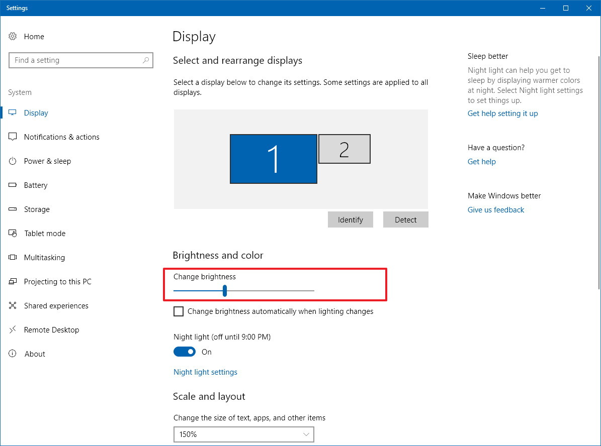Maximize the Settings window
This screenshot has height=446, width=601.
tap(566, 8)
